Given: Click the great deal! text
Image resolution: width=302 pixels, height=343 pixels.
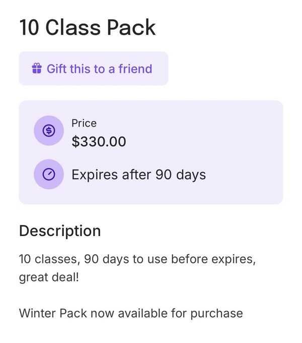Looking at the screenshot, I should click(x=49, y=277).
